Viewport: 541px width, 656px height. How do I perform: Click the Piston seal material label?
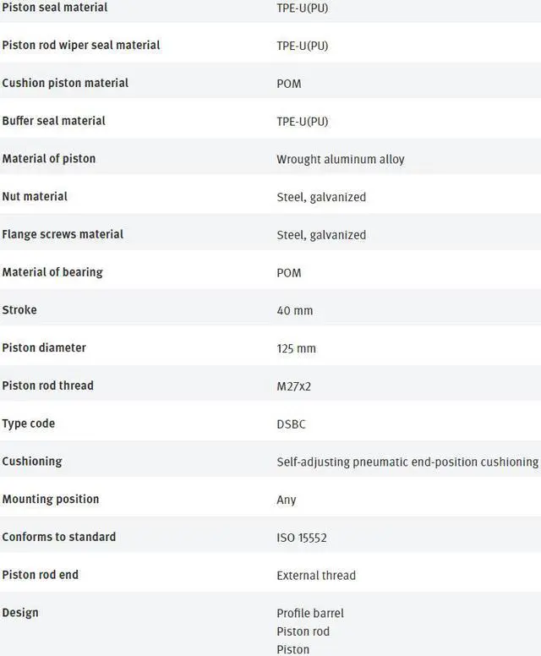tap(55, 8)
